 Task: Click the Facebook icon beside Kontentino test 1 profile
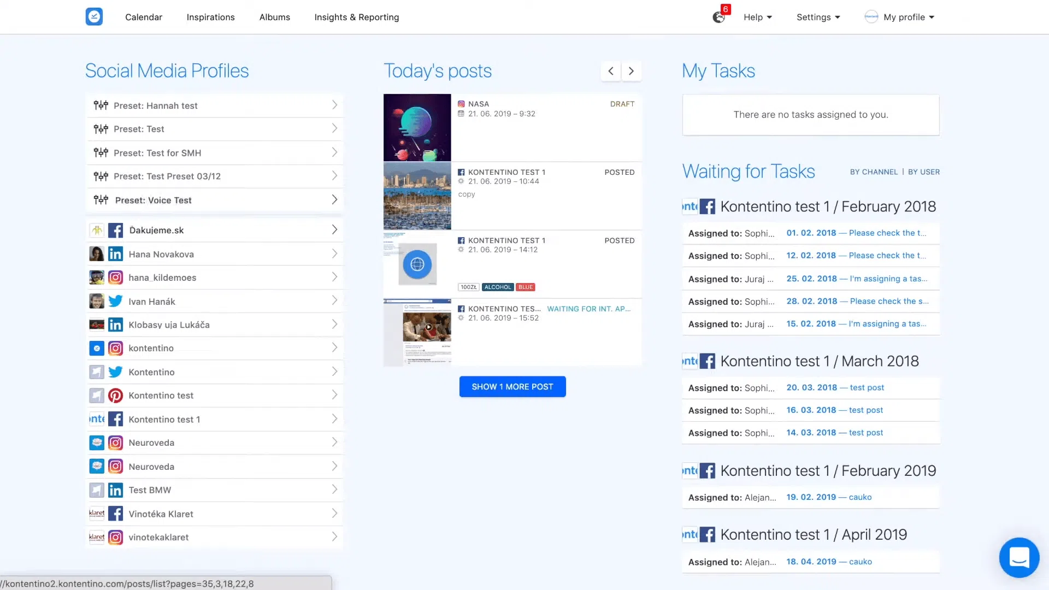click(x=115, y=419)
